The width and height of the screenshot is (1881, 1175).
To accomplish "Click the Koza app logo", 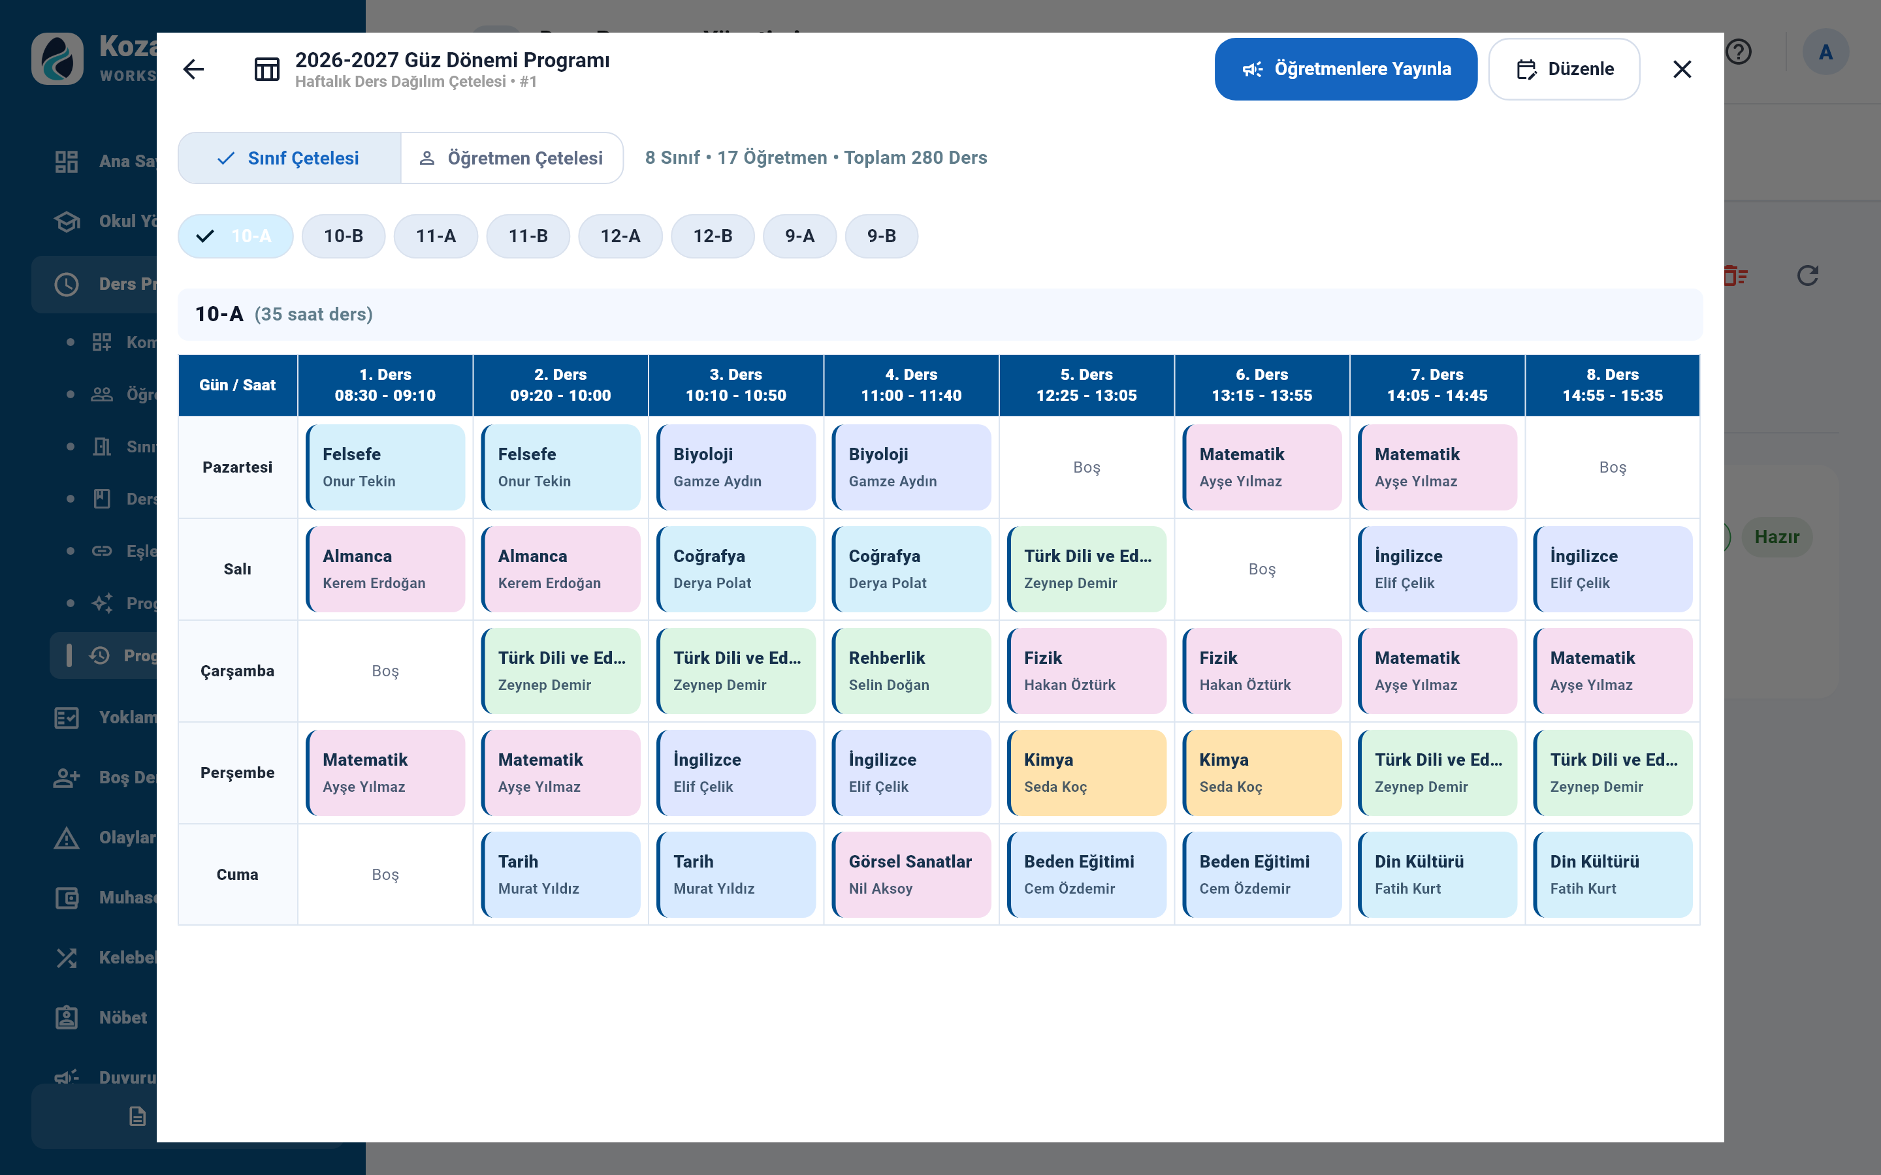I will click(57, 58).
